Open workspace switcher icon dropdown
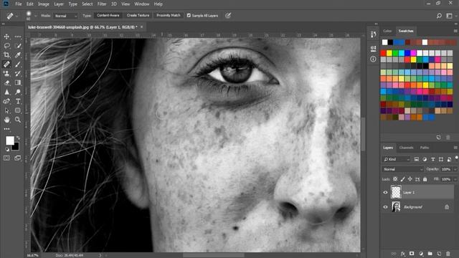The height and width of the screenshot is (258, 459). 450,16
